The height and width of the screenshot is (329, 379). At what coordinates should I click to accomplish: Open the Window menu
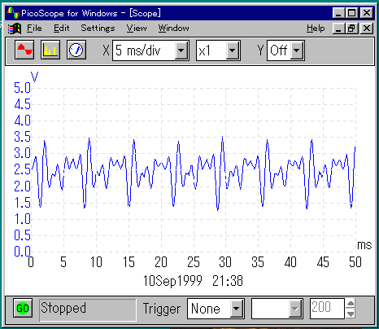tap(173, 29)
